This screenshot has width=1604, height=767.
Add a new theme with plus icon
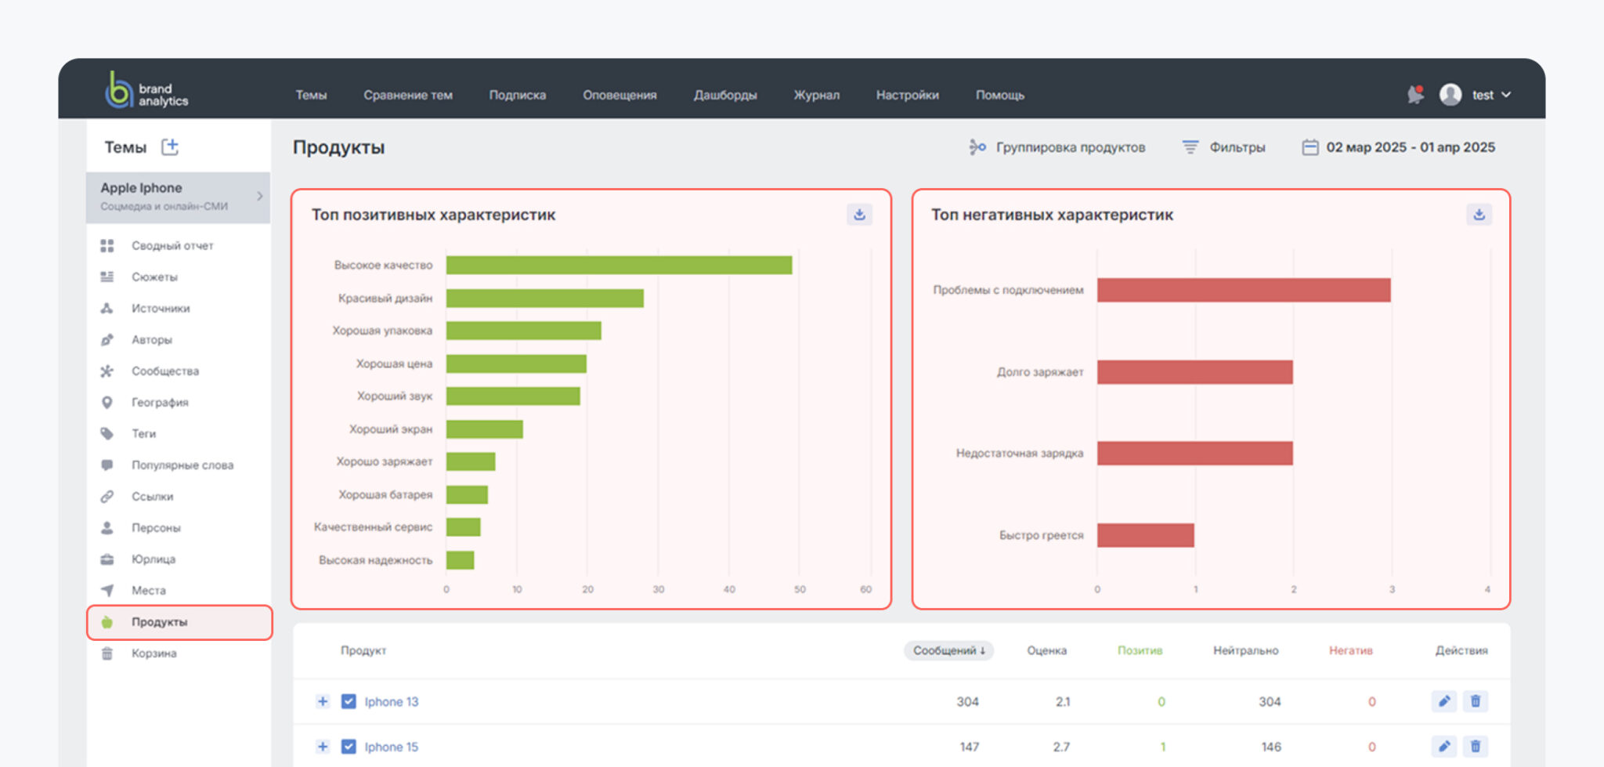(170, 147)
